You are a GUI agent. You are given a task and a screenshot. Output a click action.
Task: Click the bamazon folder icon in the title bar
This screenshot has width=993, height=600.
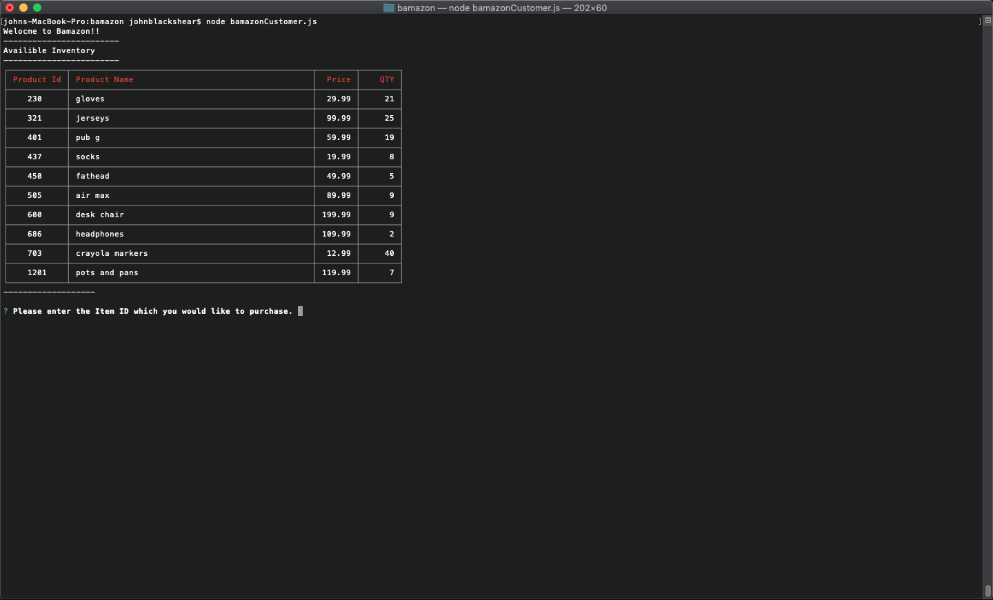[389, 8]
